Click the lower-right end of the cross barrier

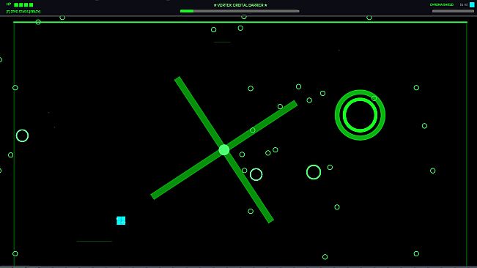click(x=270, y=220)
